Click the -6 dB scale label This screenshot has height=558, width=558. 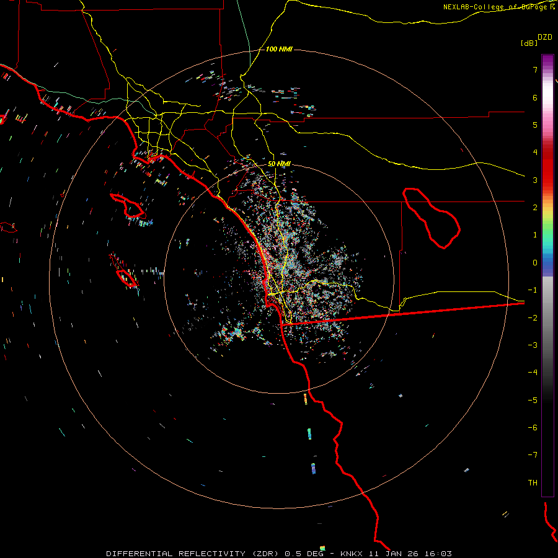[533, 428]
